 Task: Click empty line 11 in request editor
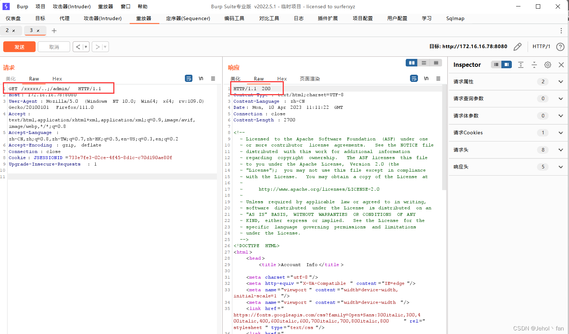(x=112, y=177)
